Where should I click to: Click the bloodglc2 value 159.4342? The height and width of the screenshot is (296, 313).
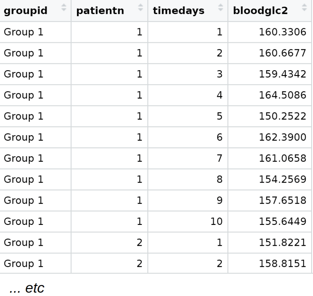click(282, 74)
